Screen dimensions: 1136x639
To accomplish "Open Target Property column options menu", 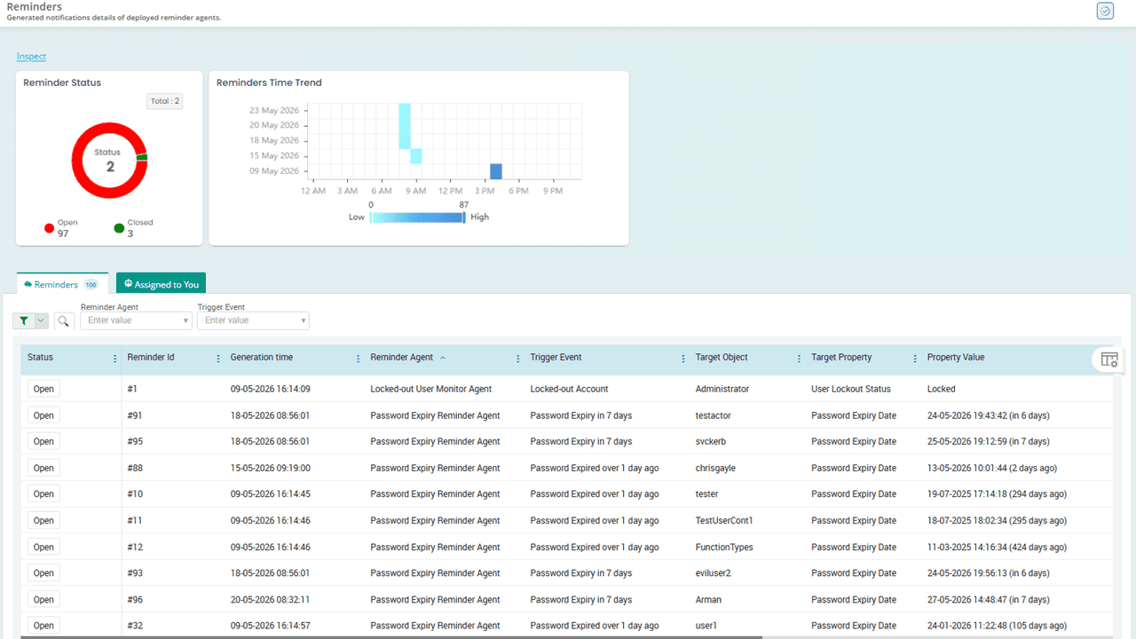I will click(x=915, y=359).
